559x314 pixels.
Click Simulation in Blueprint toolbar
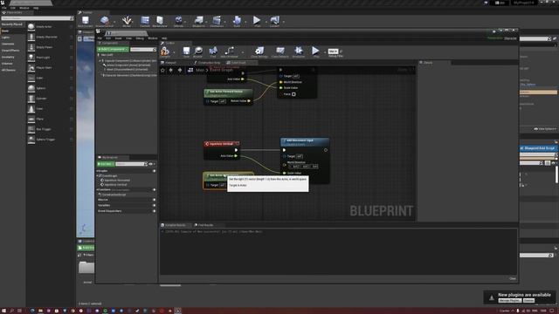pos(299,52)
